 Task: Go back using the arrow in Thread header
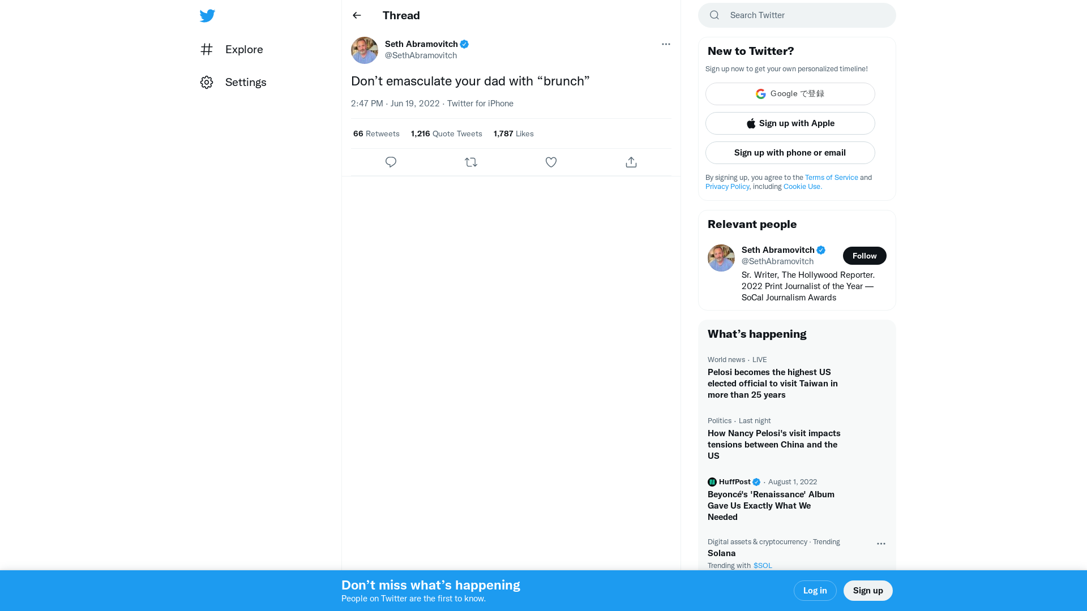356,15
